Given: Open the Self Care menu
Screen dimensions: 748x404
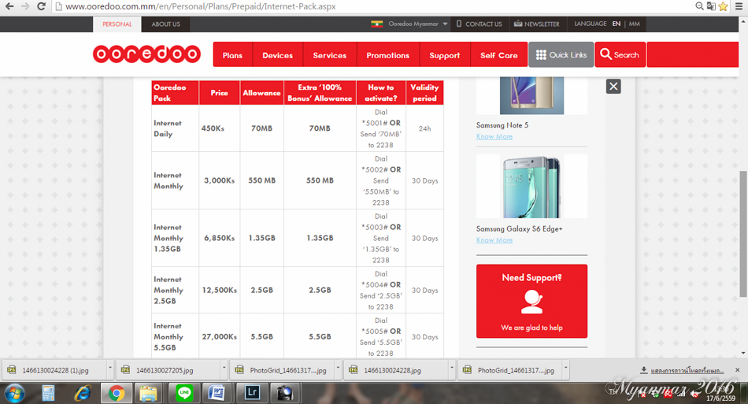Looking at the screenshot, I should click(x=499, y=55).
